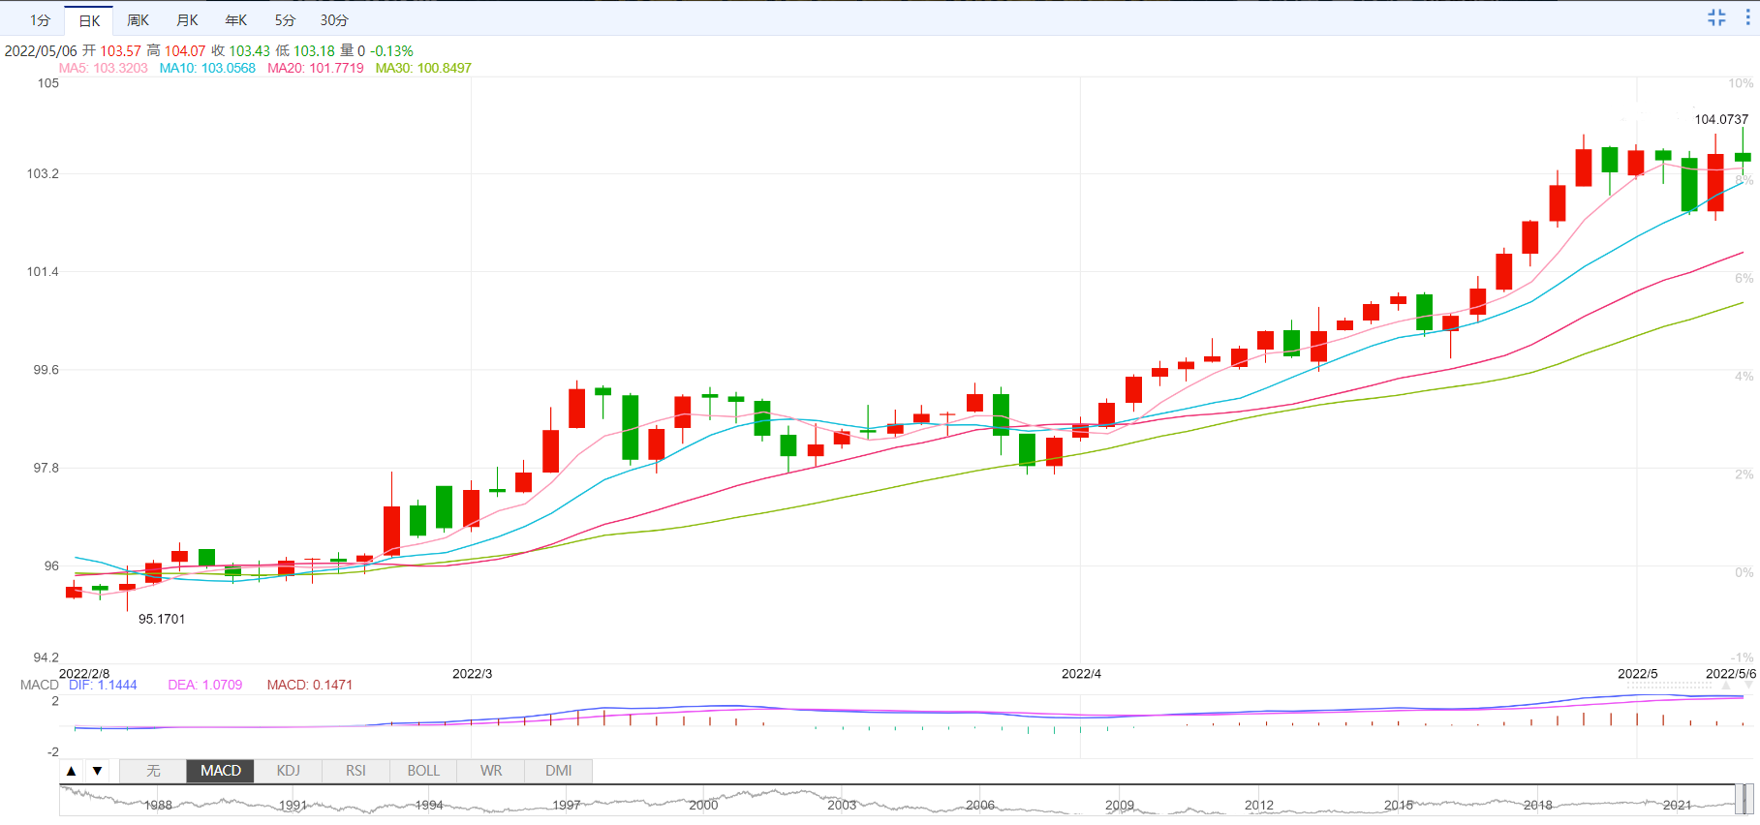Viewport: 1760px width, 825px height.
Task: Click the gray down triangle under 2022/5/6
Action: (x=1748, y=686)
